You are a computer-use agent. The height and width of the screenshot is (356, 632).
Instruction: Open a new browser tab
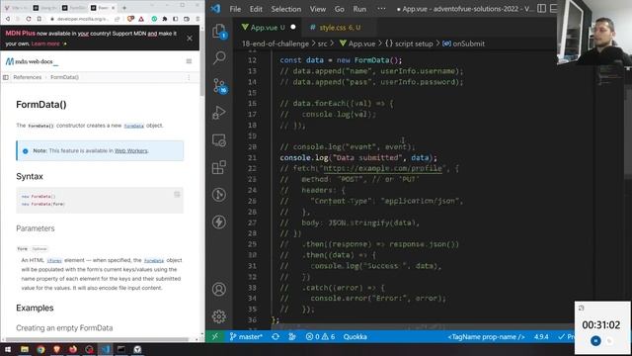(x=124, y=8)
